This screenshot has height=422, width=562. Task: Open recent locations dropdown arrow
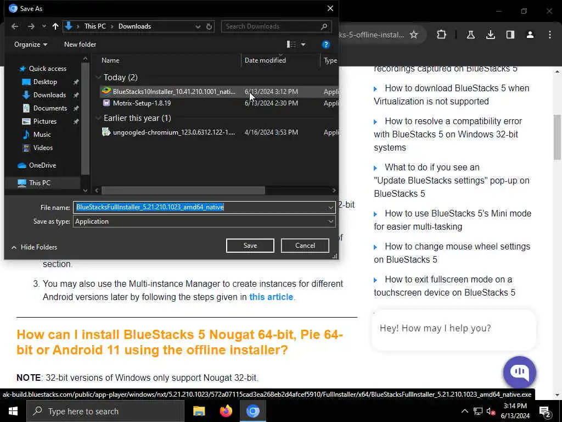(44, 26)
